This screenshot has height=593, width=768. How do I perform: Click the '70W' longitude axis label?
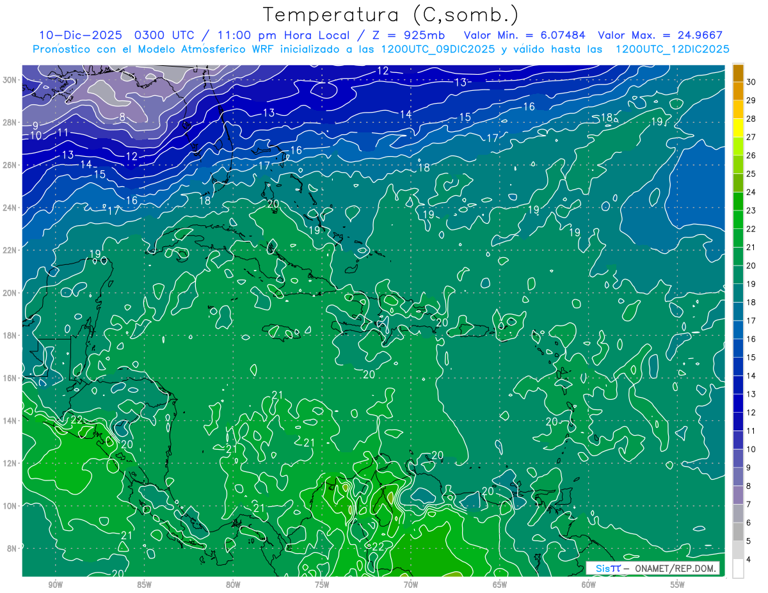tap(411, 585)
